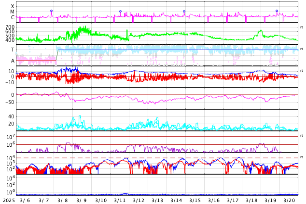Click the C flare class axis label
Viewport: 306px width, 204px height.
(x=13, y=17)
